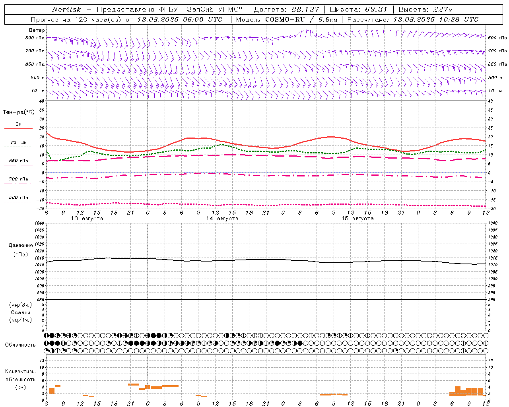Click the "13 августа" date label
The height and width of the screenshot is (407, 509).
(x=87, y=219)
